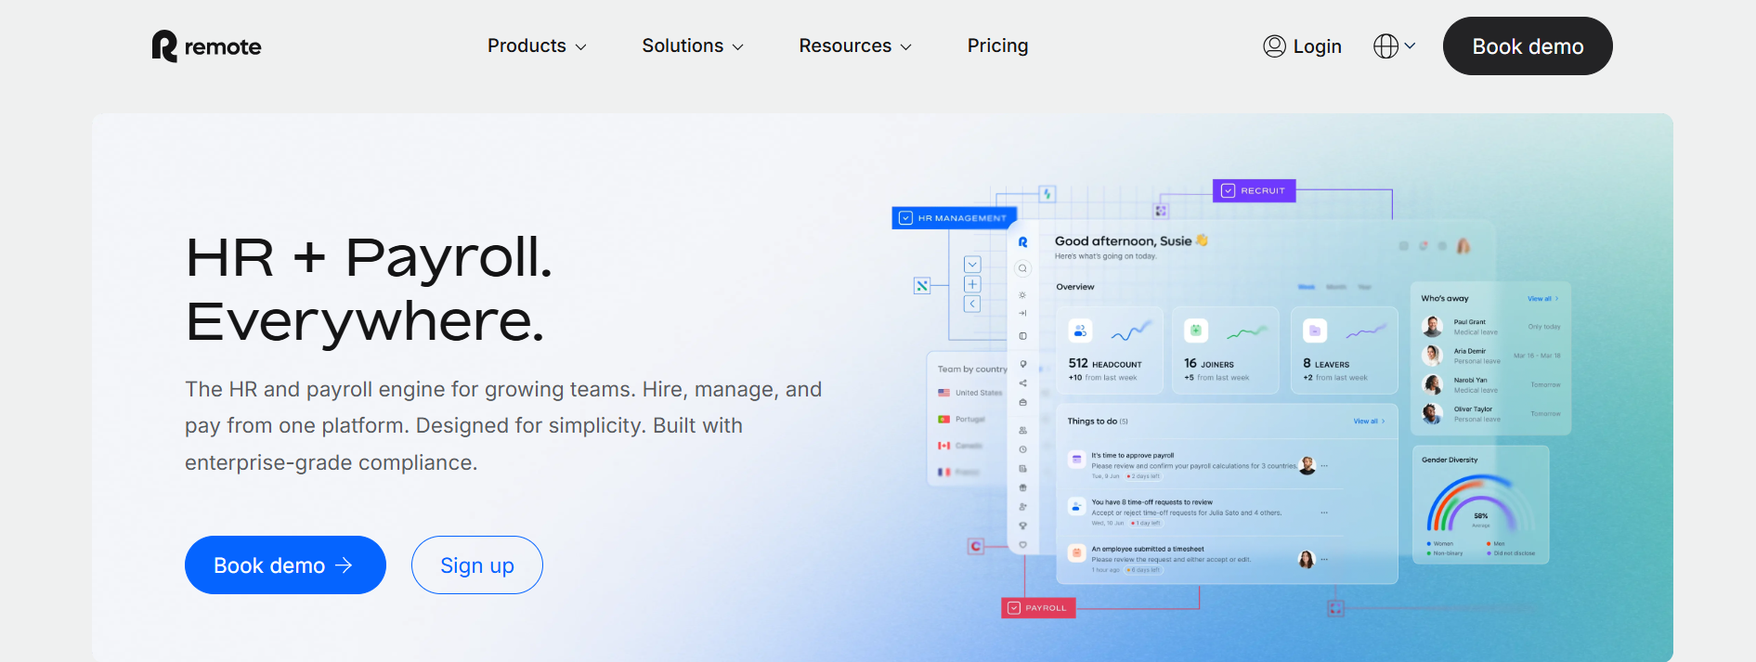Click the '8 LEAVERS' value
1756x662 pixels.
pyautogui.click(x=1326, y=364)
